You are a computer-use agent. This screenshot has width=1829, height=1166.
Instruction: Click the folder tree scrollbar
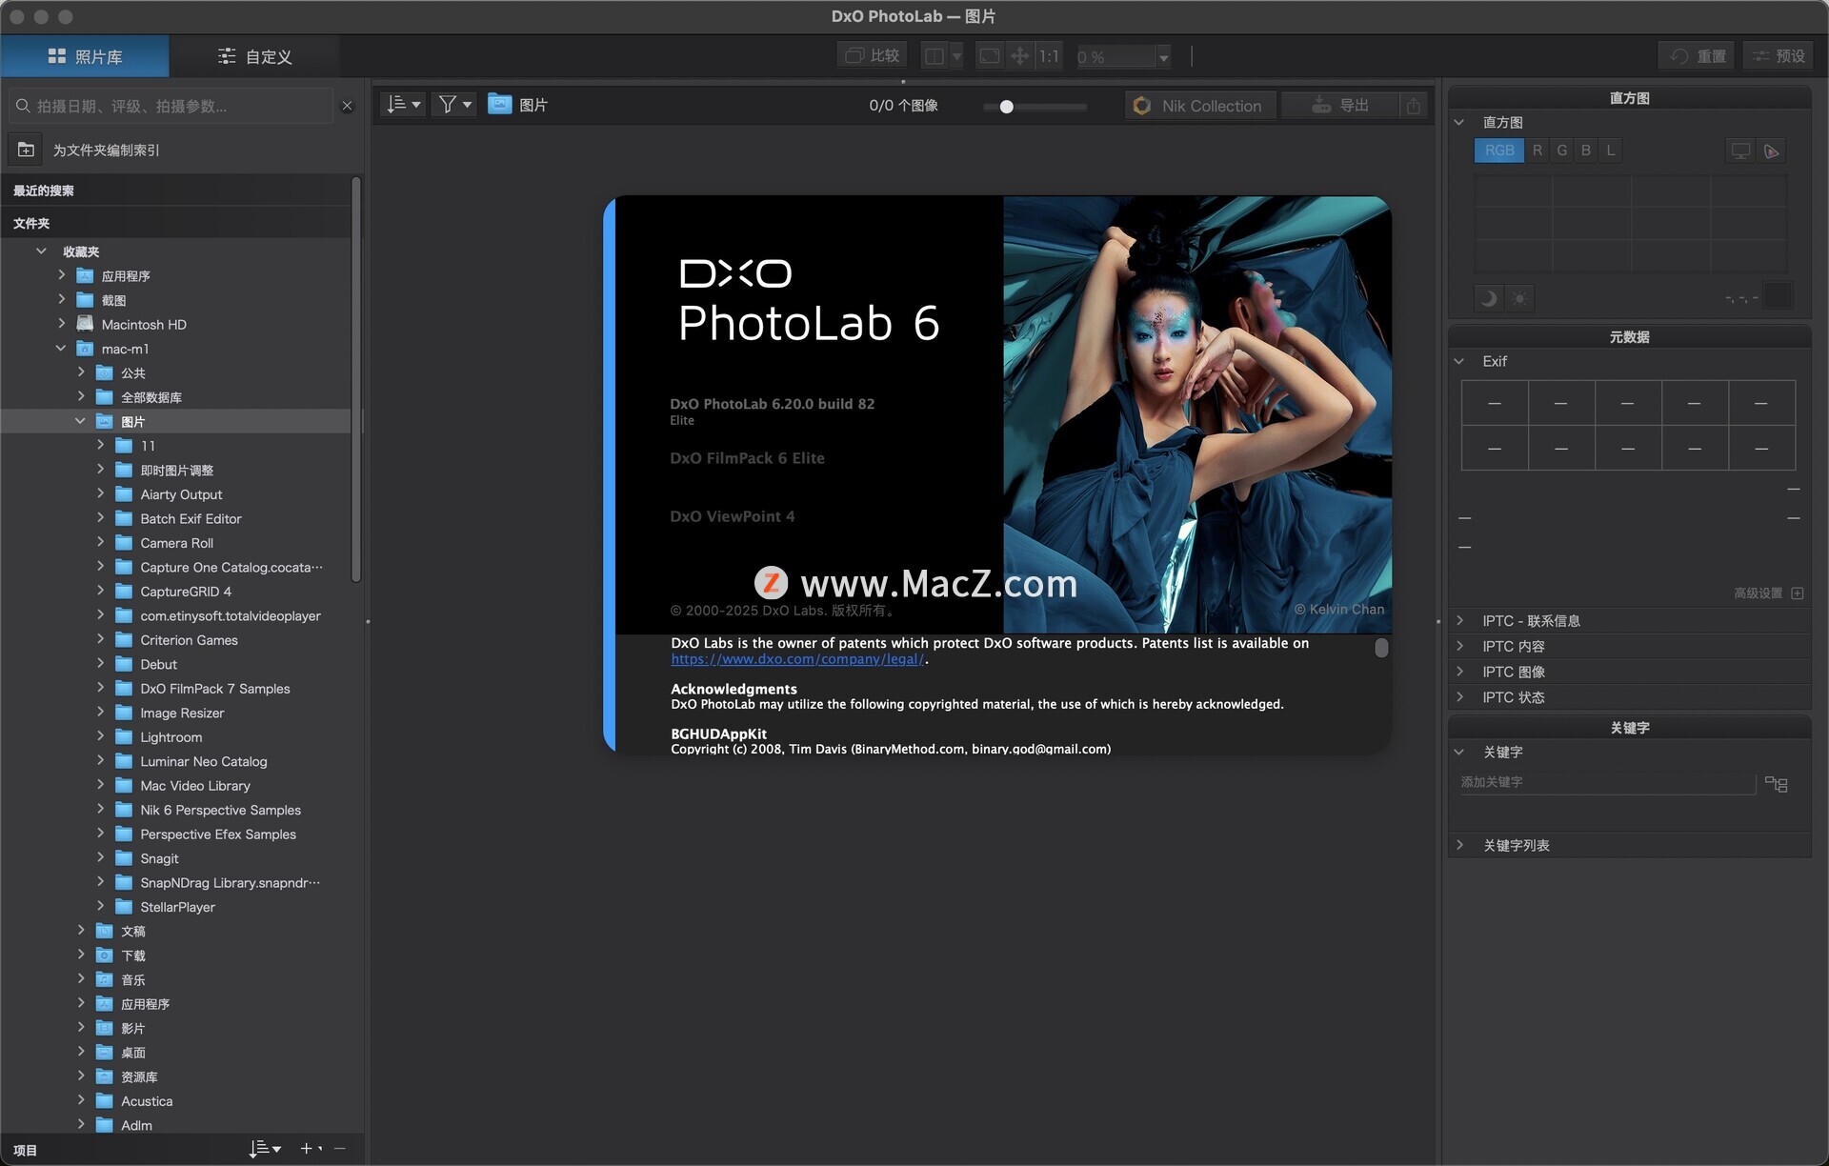tap(356, 378)
